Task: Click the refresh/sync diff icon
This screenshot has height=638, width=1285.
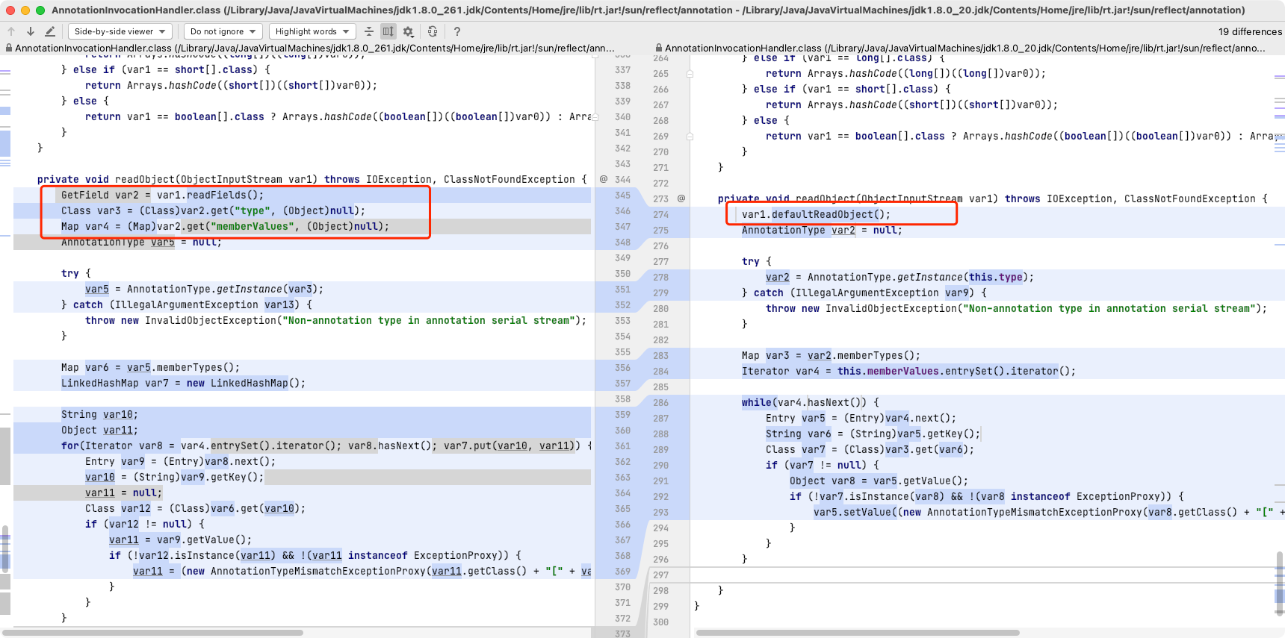Action: (x=433, y=31)
